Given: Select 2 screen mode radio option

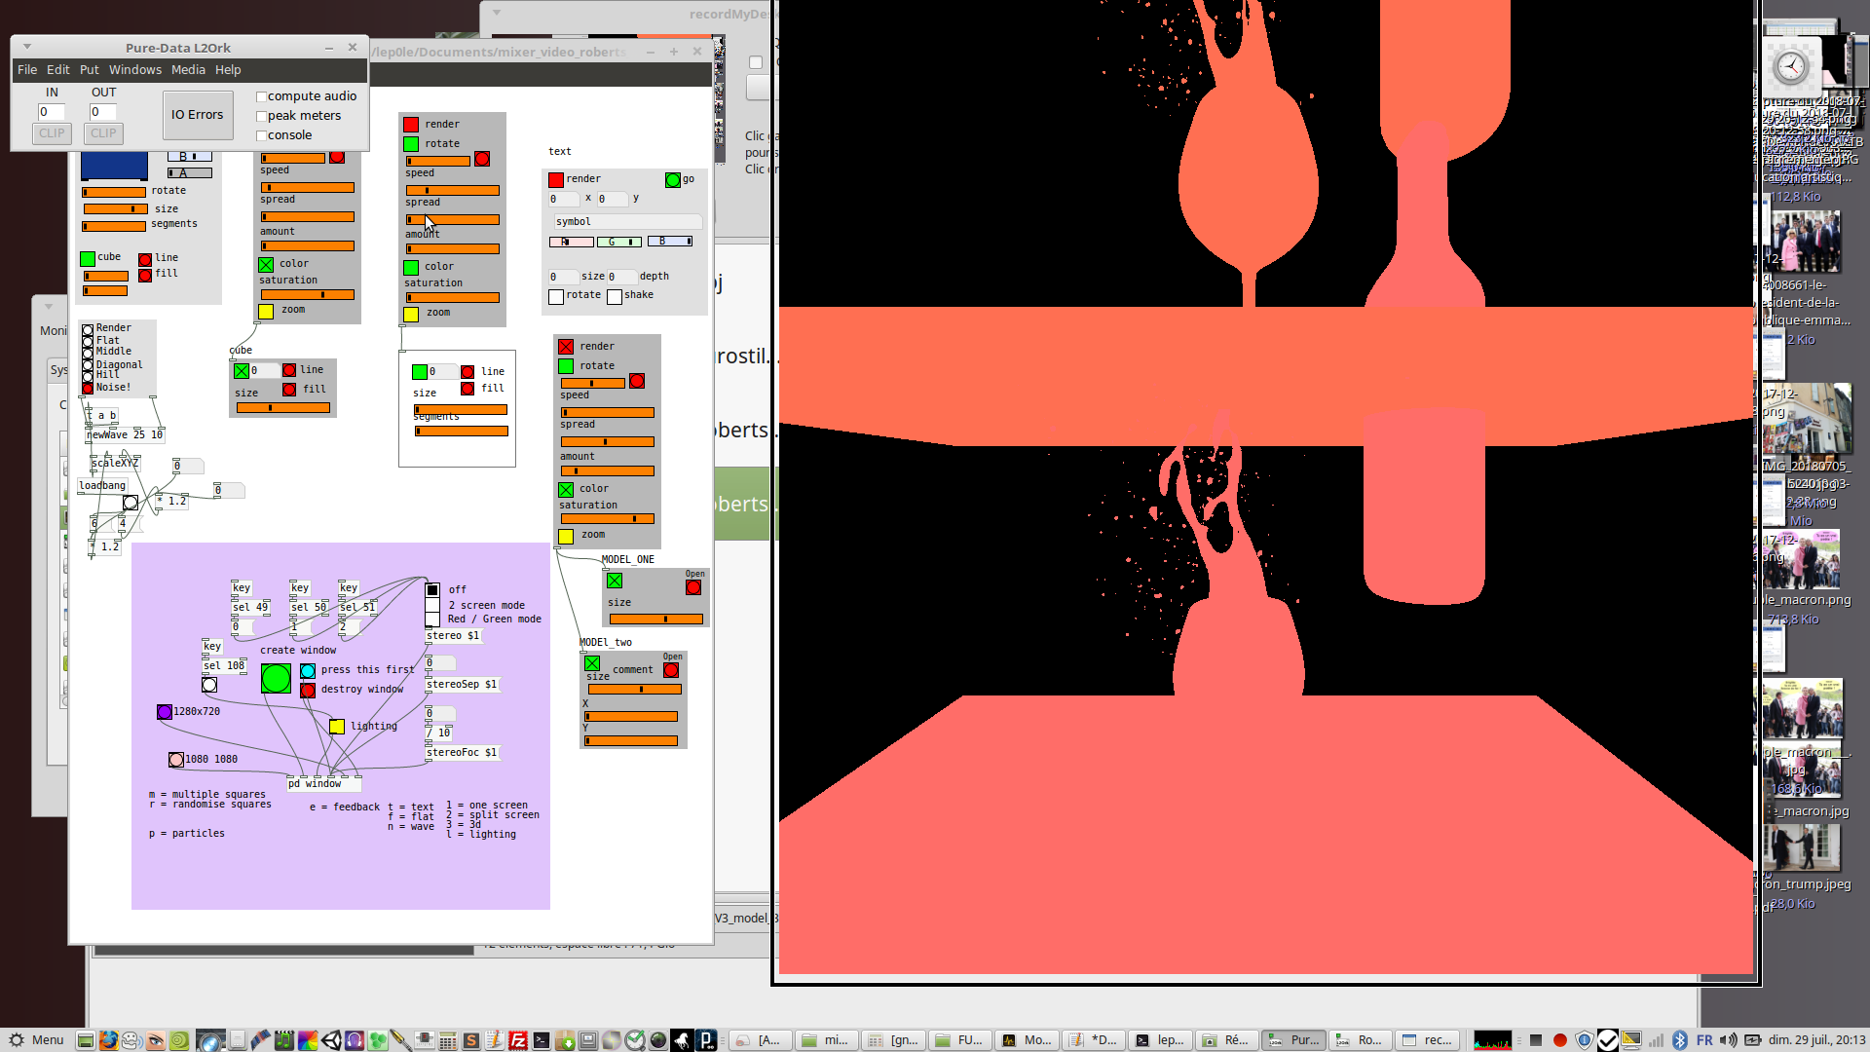Looking at the screenshot, I should point(432,605).
